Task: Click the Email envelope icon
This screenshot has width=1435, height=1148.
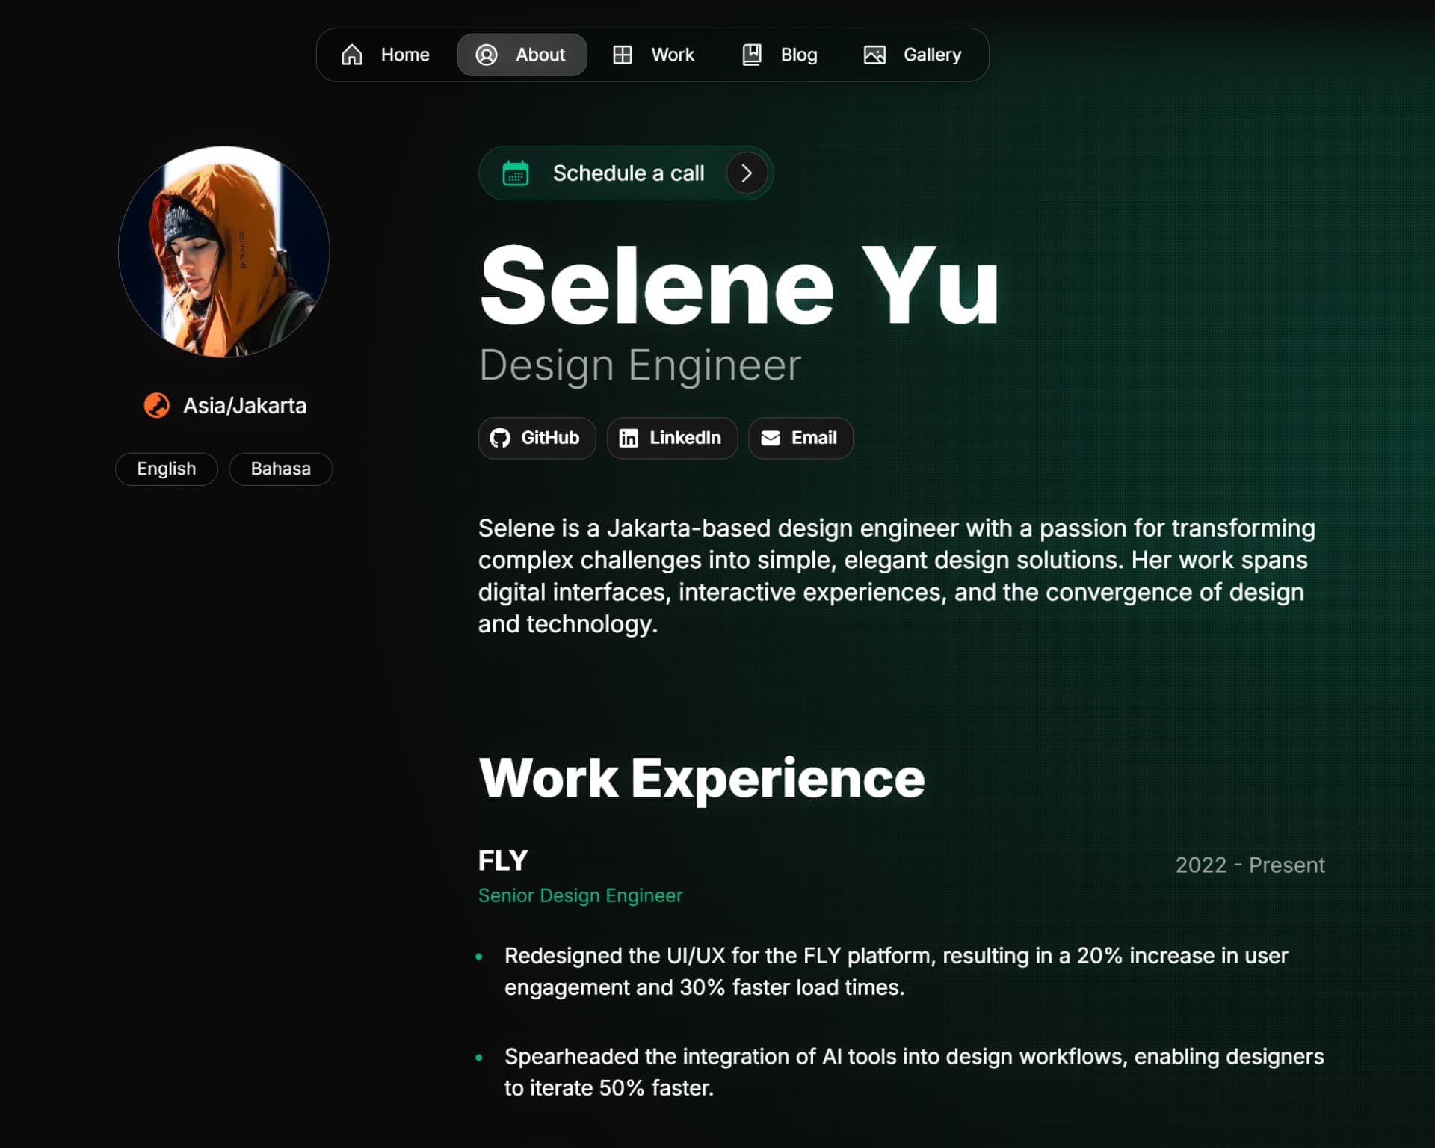Action: click(x=771, y=438)
